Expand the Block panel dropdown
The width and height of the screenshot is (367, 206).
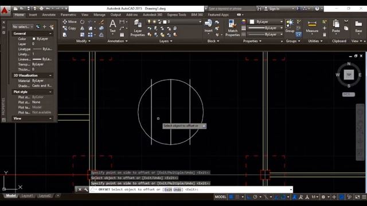[213, 41]
